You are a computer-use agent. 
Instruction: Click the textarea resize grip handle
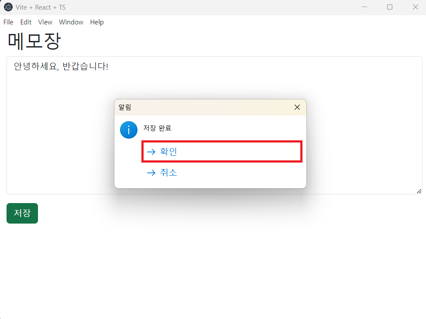419,191
